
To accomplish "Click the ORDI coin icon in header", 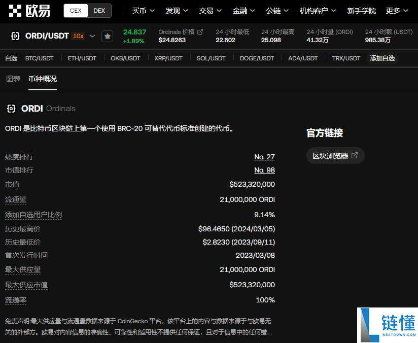I will tap(15, 36).
